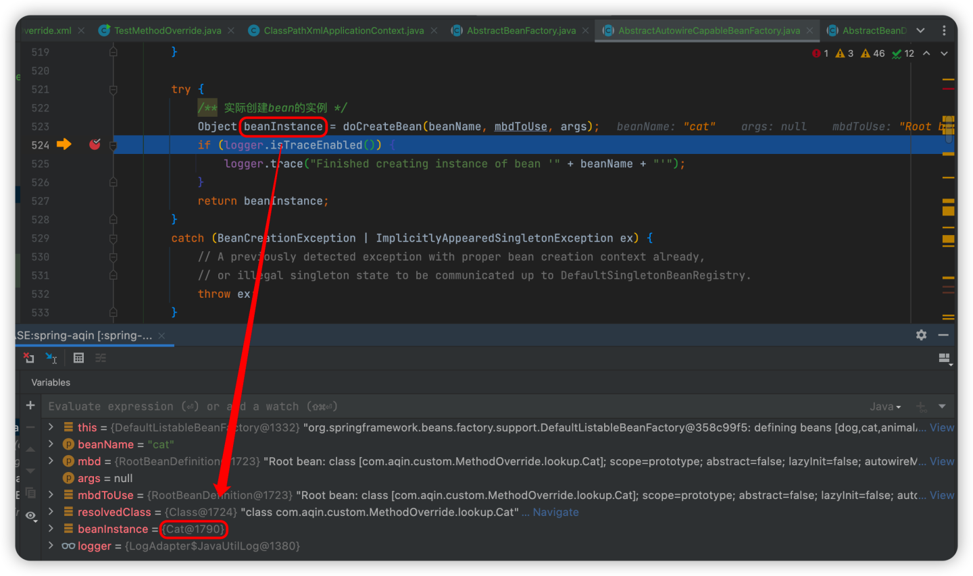Click the fold end marker on line 528
The height and width of the screenshot is (576, 973).
[114, 219]
